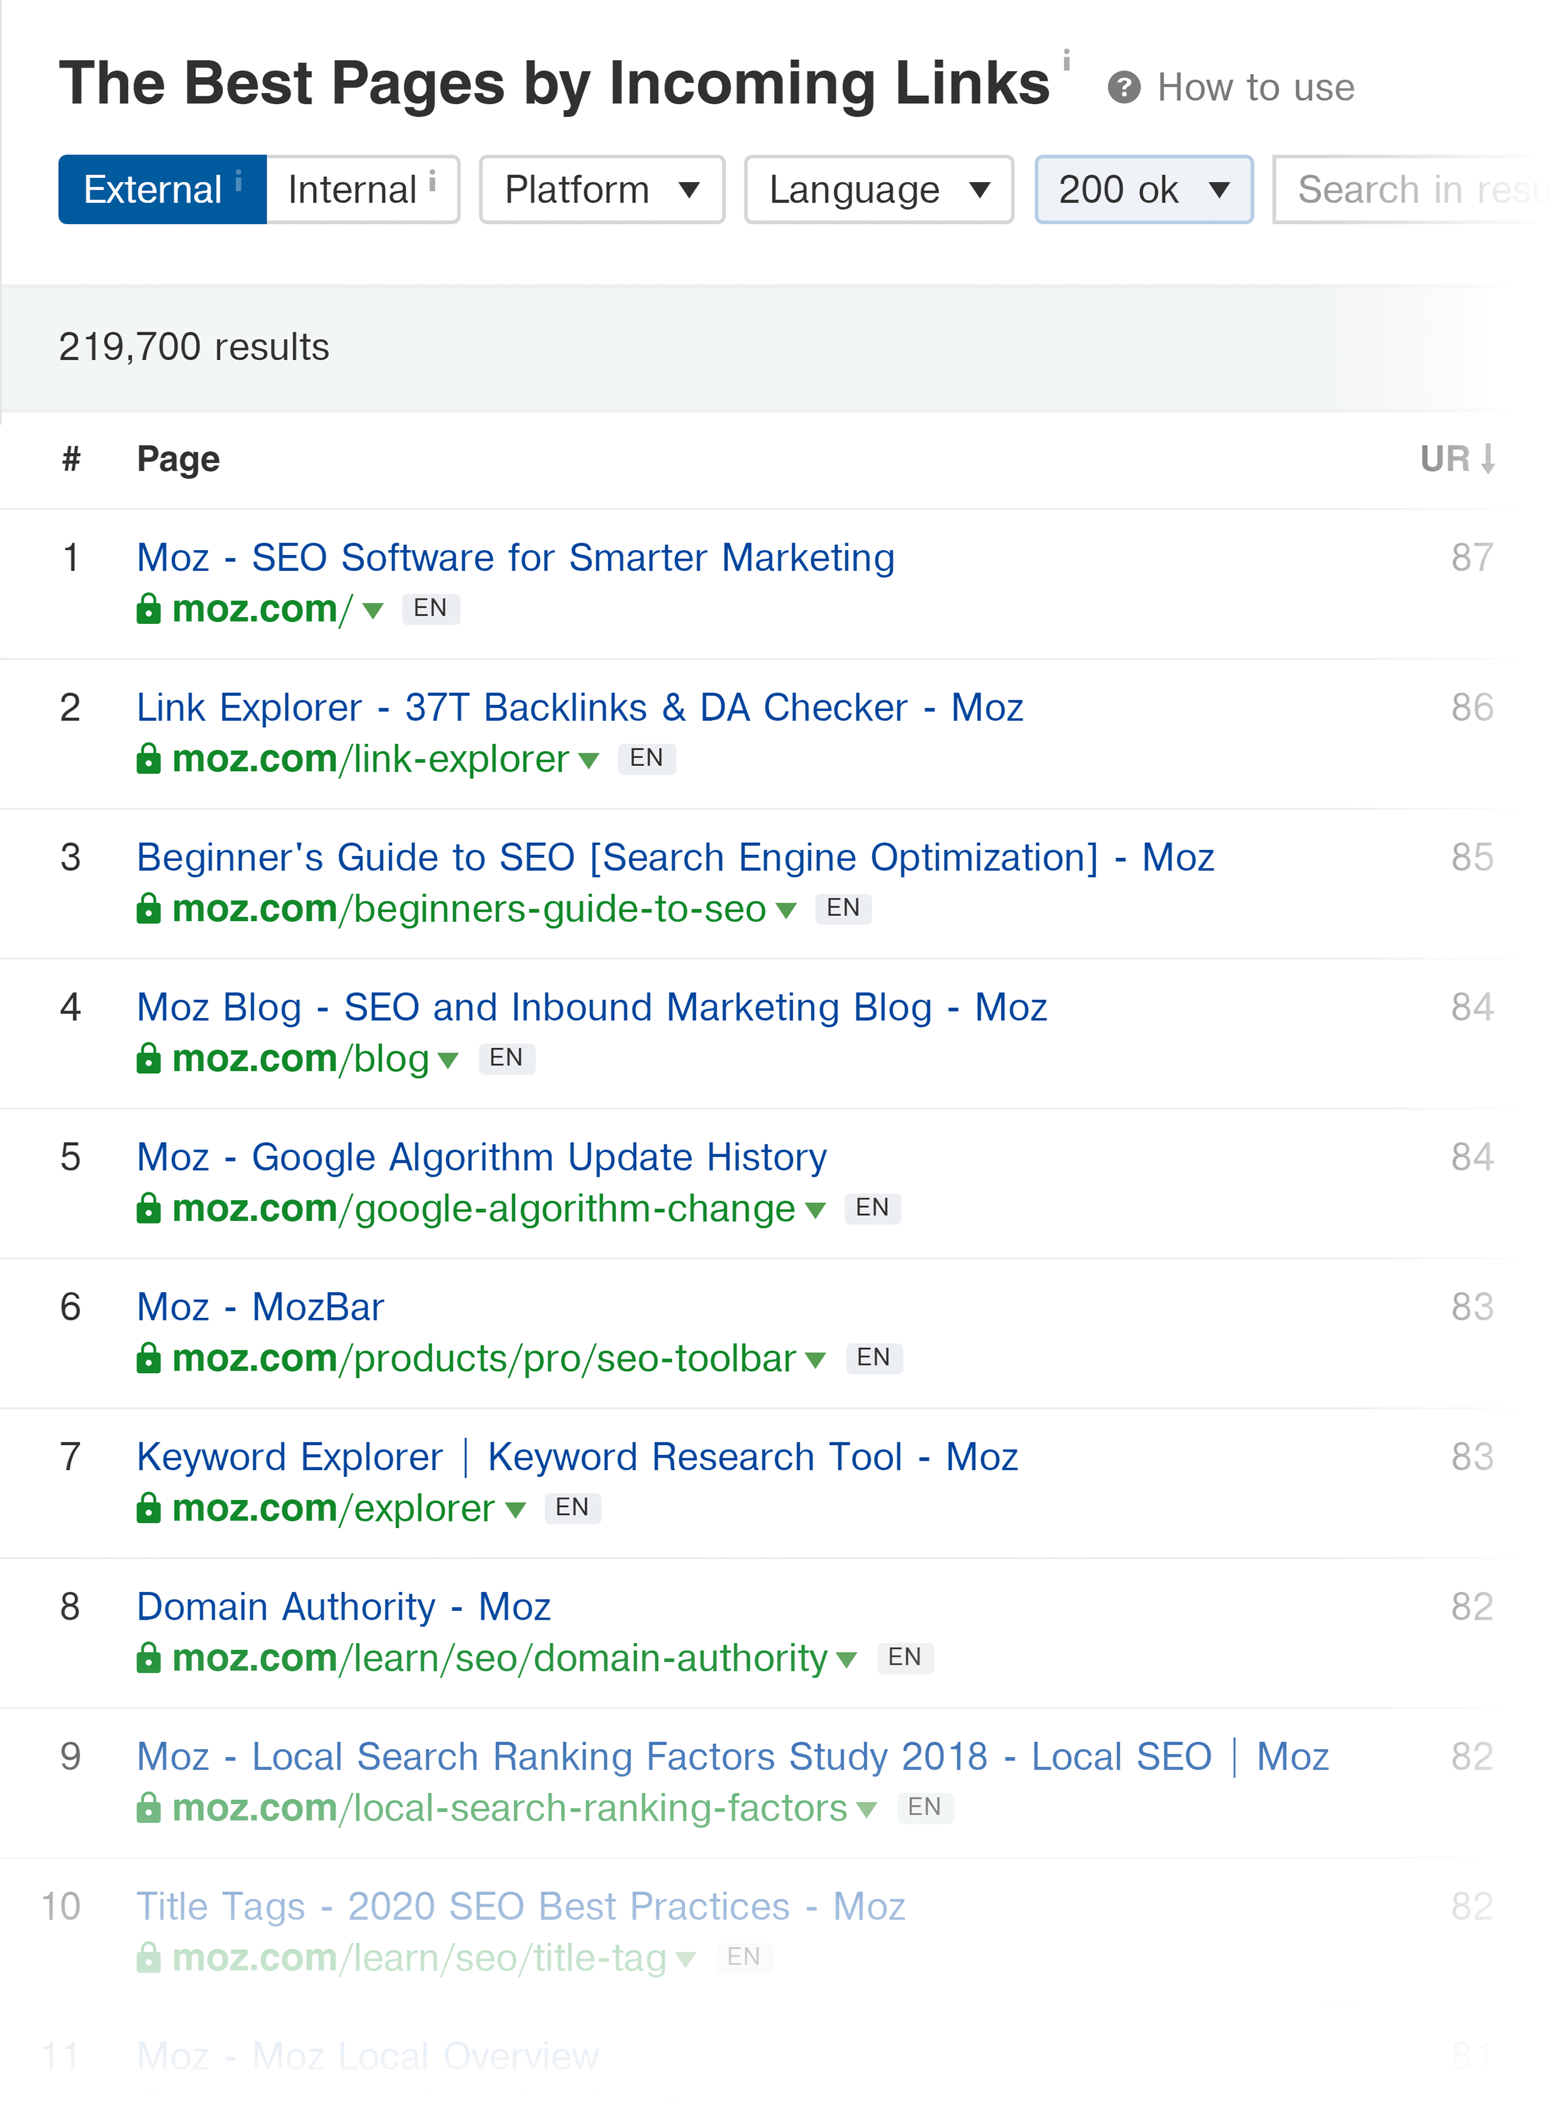
Task: Open Moz Blog - SEO and Inbound Marketing link
Action: click(592, 1008)
